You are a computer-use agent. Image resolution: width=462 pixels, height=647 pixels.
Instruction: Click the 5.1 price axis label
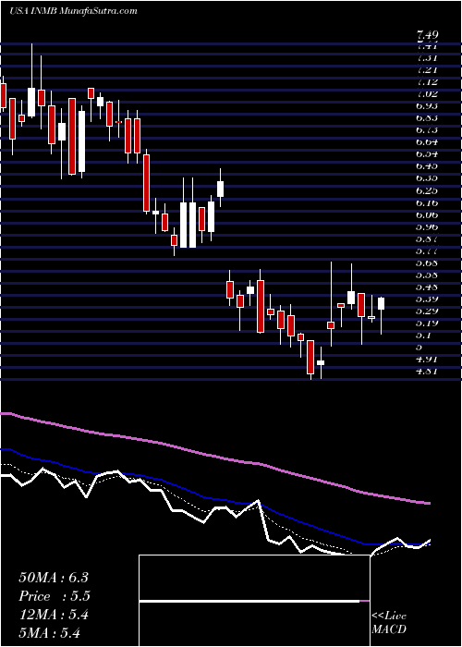[424, 335]
